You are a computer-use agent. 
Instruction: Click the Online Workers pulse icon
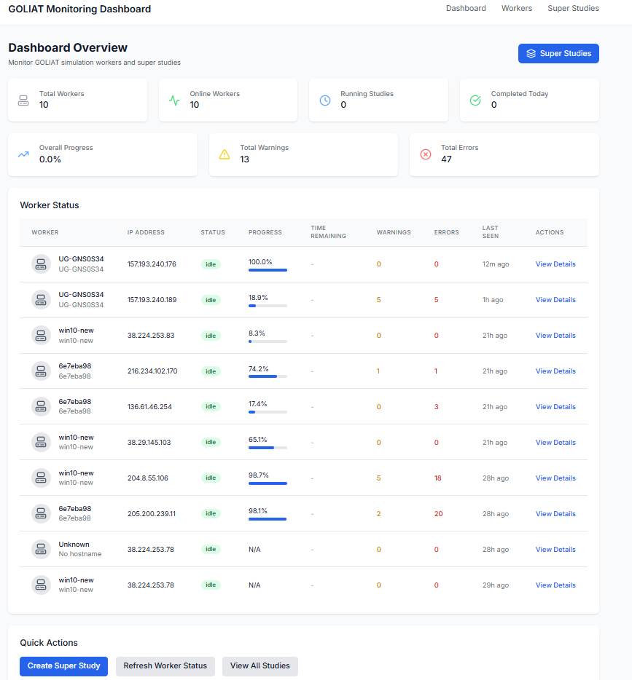[x=173, y=100]
